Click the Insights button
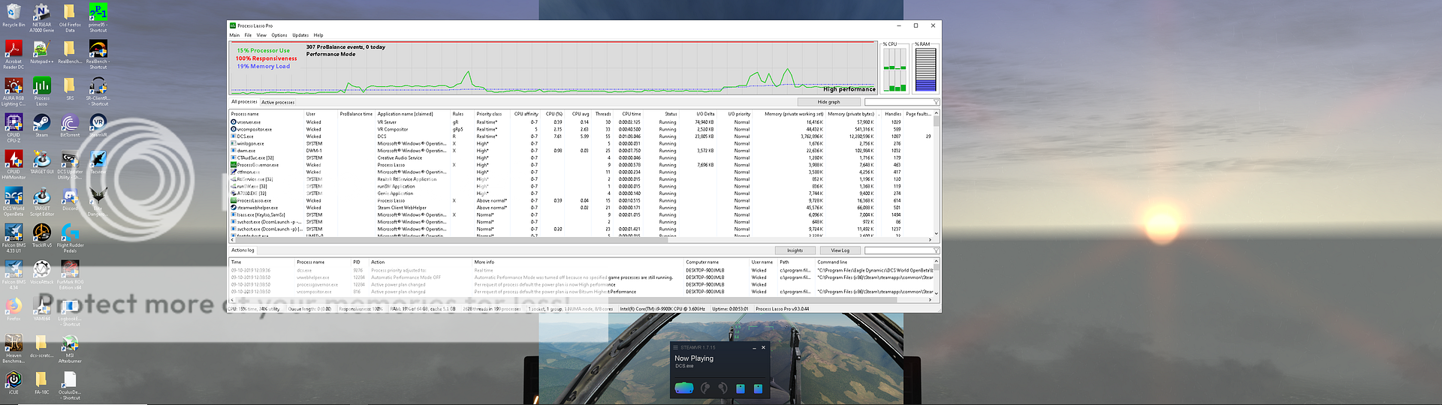 795,250
